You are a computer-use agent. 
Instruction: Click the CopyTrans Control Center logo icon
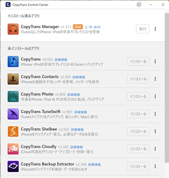(8, 5)
